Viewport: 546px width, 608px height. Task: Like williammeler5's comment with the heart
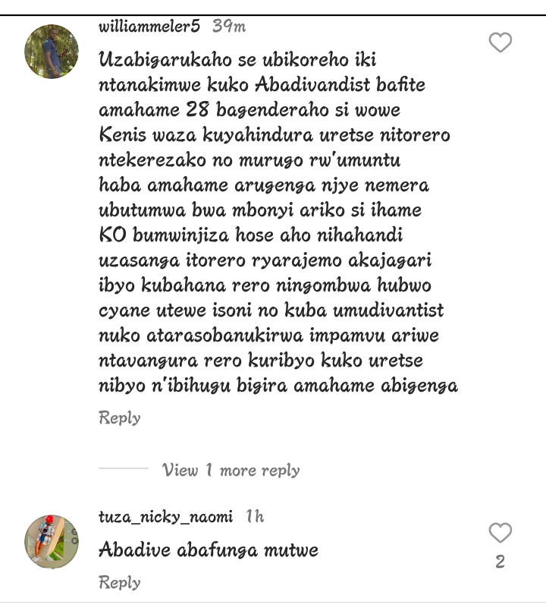500,43
